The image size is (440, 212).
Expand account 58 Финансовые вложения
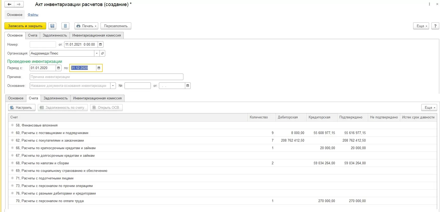click(12, 125)
